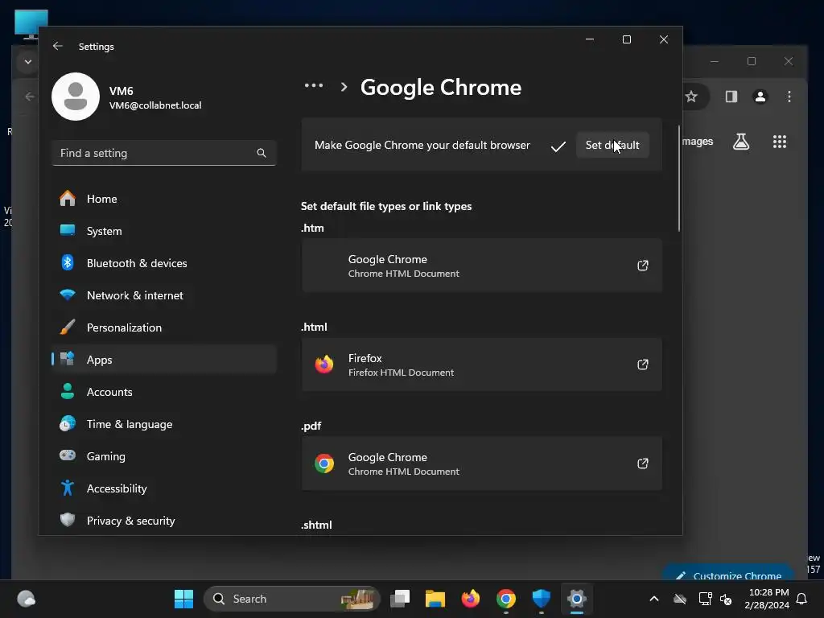Open Network & internet settings

[x=164, y=295]
